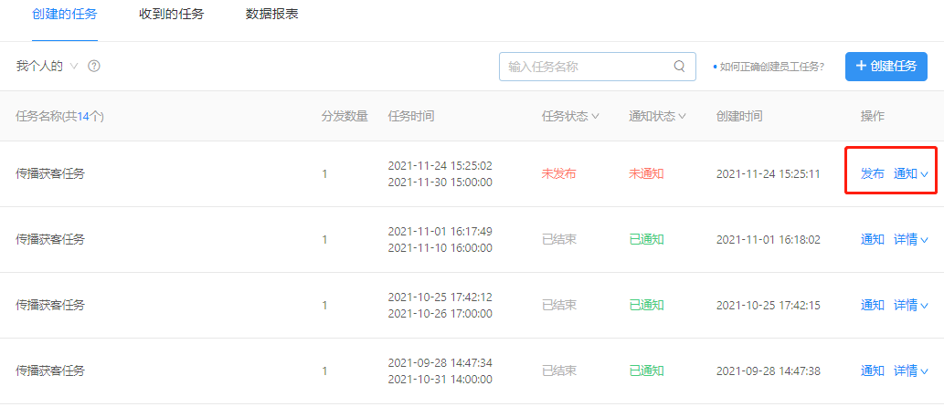Click the 输入任务名称 search field

598,66
